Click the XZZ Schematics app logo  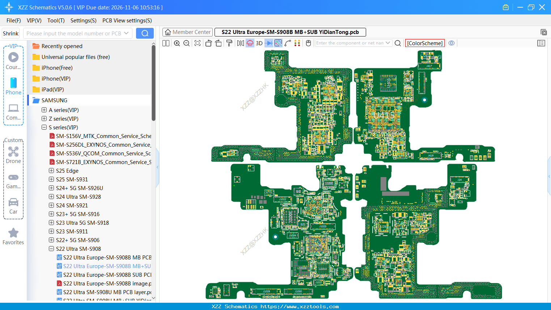click(x=9, y=7)
